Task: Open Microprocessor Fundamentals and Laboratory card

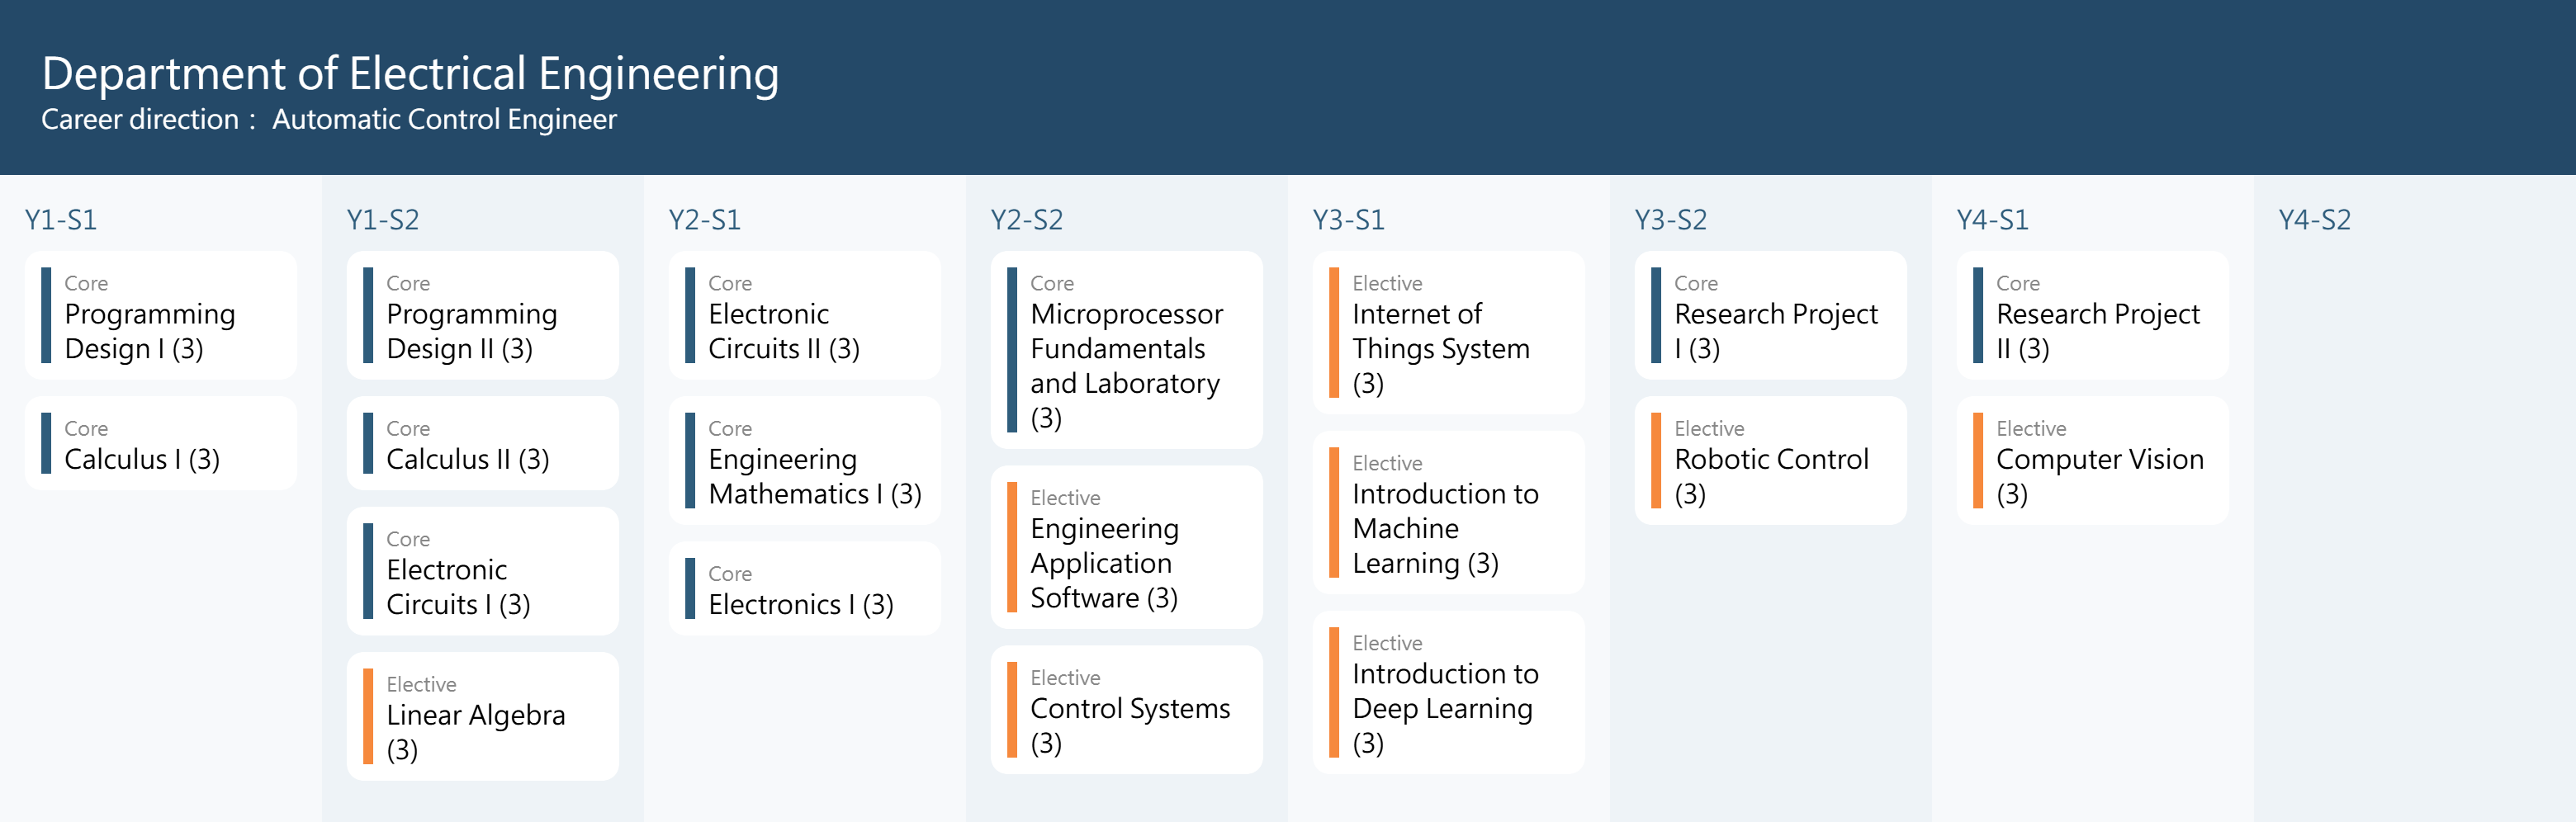Action: click(1126, 350)
